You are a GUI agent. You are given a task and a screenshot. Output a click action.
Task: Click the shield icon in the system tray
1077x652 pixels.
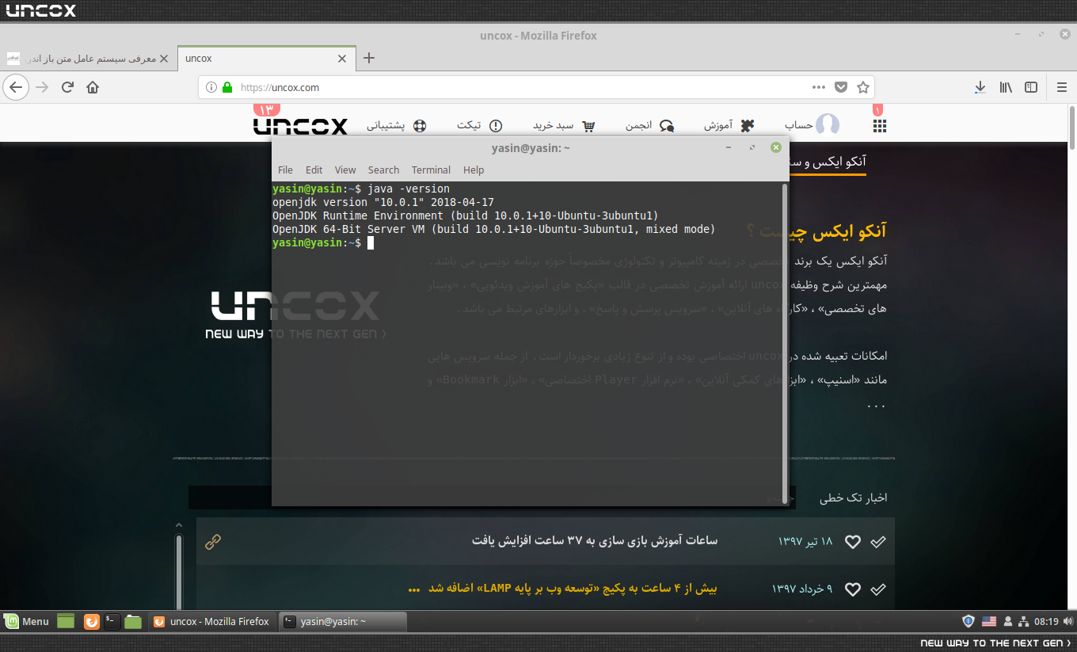(968, 621)
